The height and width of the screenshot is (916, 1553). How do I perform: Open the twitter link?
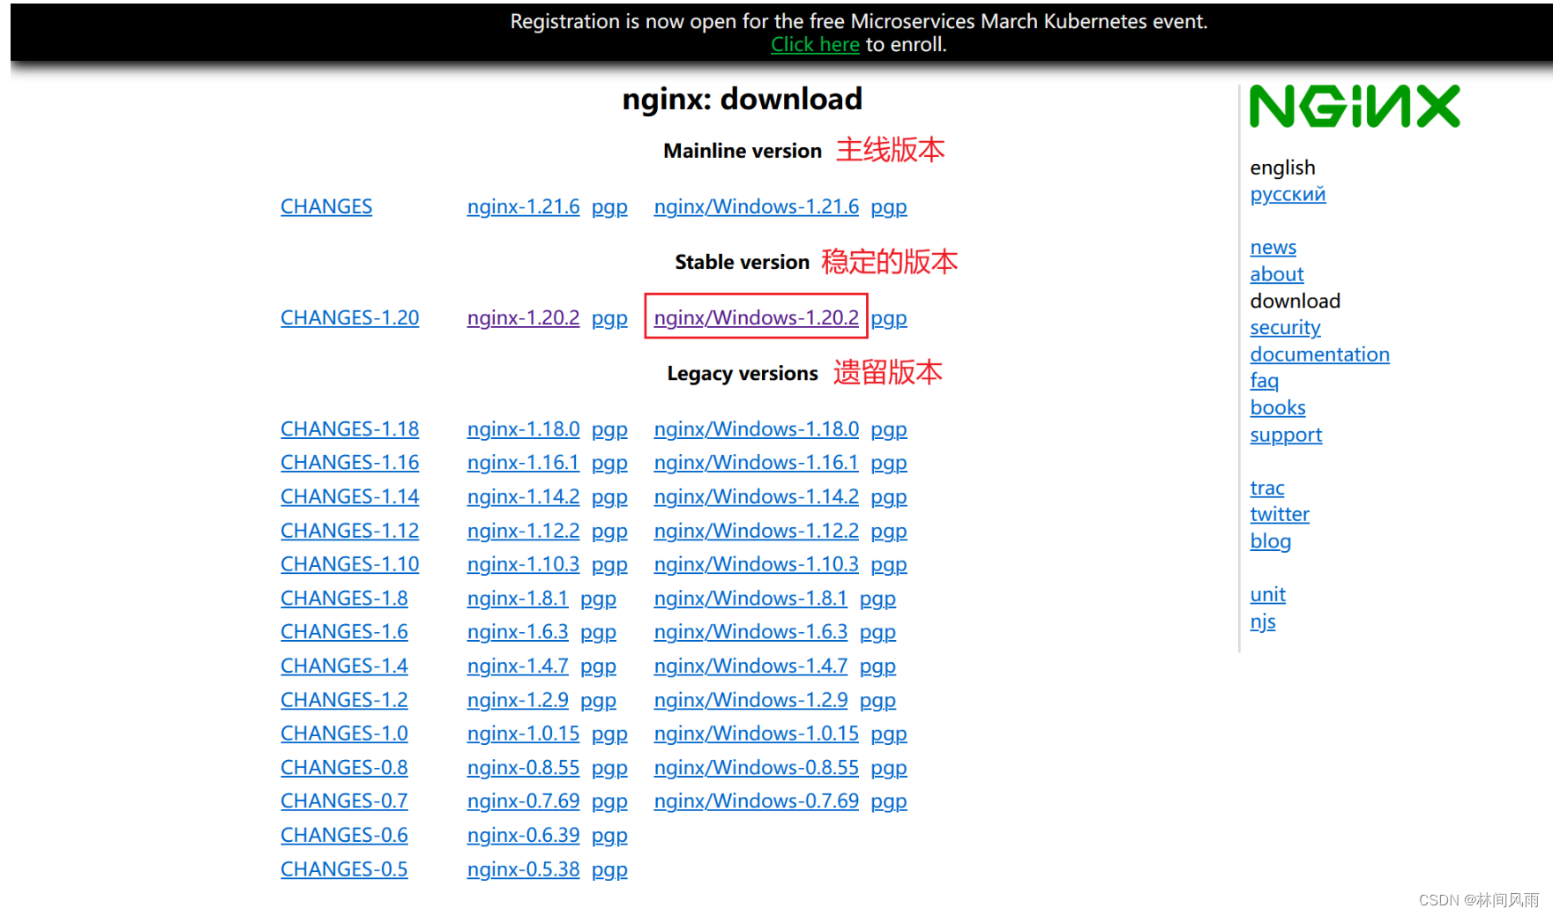(x=1279, y=515)
